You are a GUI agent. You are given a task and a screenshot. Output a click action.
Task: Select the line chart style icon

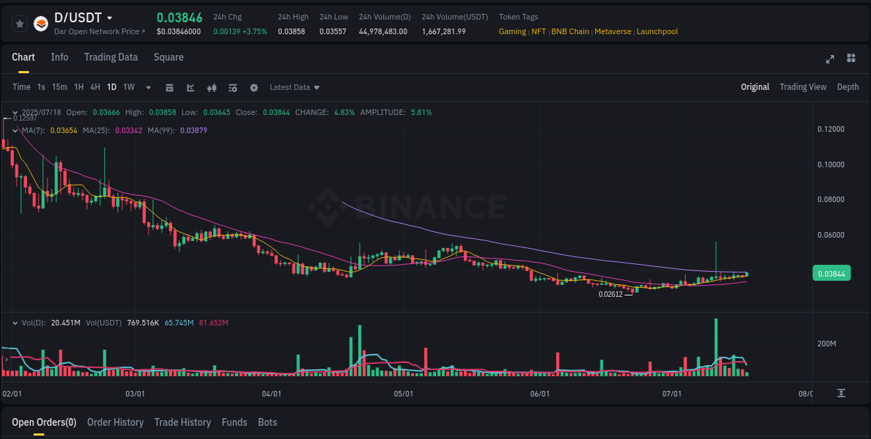190,88
